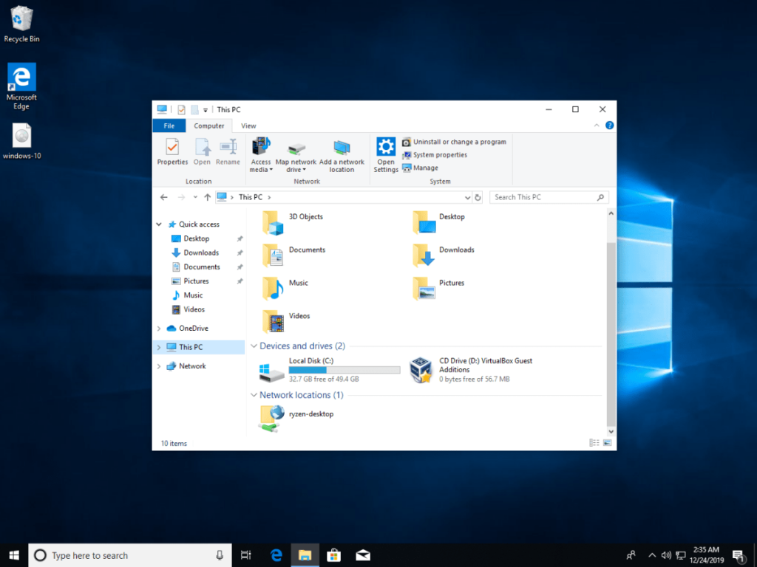This screenshot has width=757, height=567.
Task: Collapse the Devices and drives section
Action: pyautogui.click(x=253, y=346)
